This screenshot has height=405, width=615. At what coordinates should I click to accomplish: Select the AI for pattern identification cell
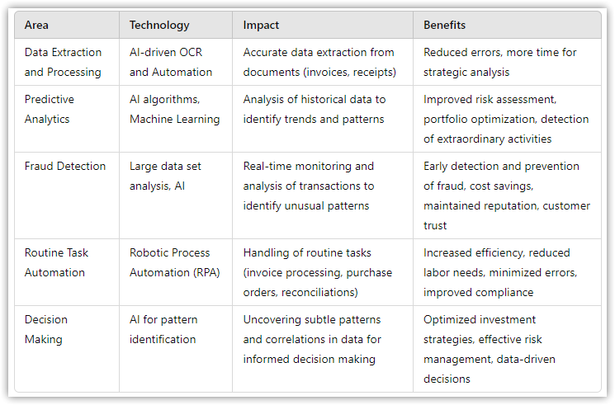[176, 349]
